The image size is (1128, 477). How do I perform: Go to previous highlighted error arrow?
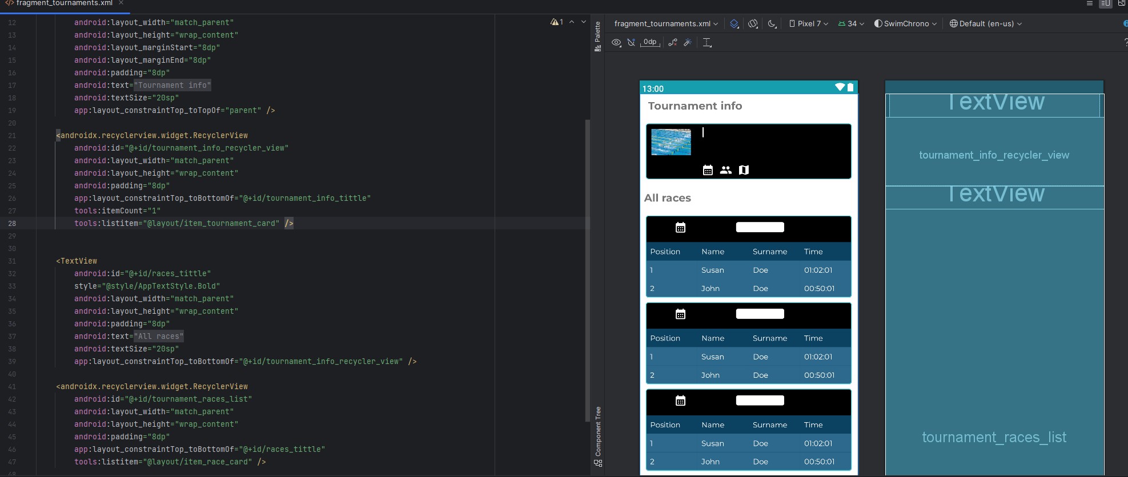click(x=572, y=22)
